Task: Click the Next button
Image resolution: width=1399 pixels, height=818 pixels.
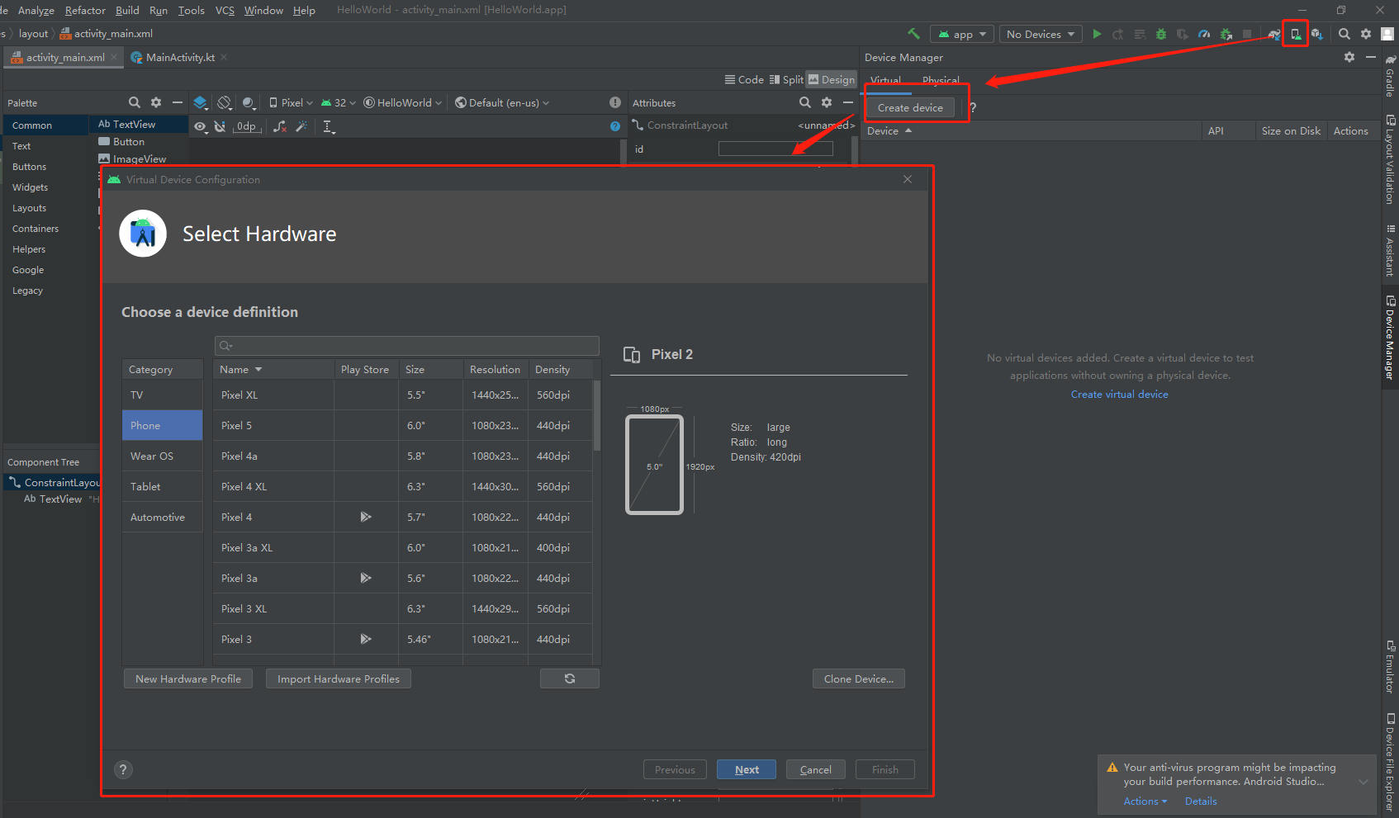Action: coord(747,769)
